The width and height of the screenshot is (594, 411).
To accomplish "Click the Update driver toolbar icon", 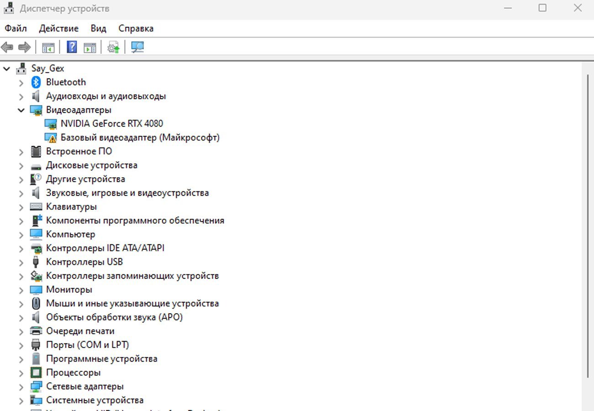I will (113, 47).
